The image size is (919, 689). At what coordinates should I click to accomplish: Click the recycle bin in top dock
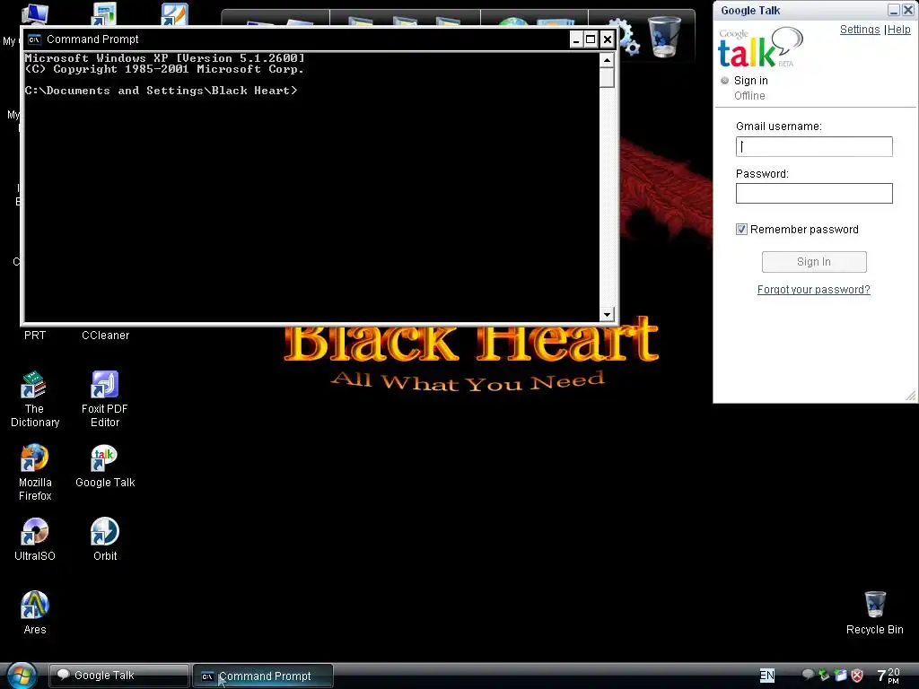pos(664,37)
